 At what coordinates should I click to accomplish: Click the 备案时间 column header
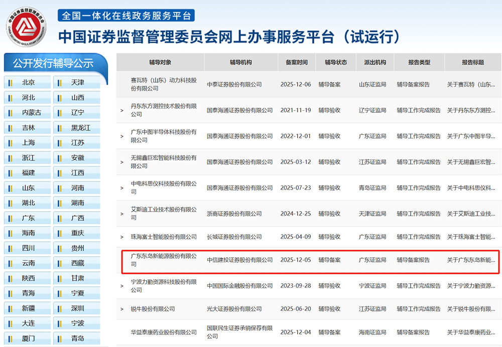pyautogui.click(x=296, y=62)
